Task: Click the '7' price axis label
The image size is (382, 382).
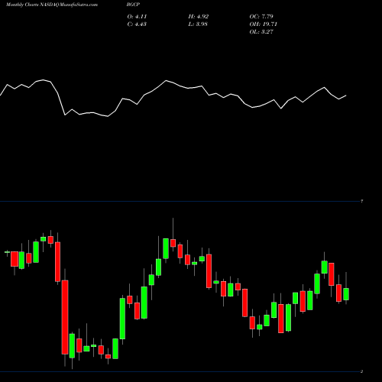Action: (x=361, y=201)
